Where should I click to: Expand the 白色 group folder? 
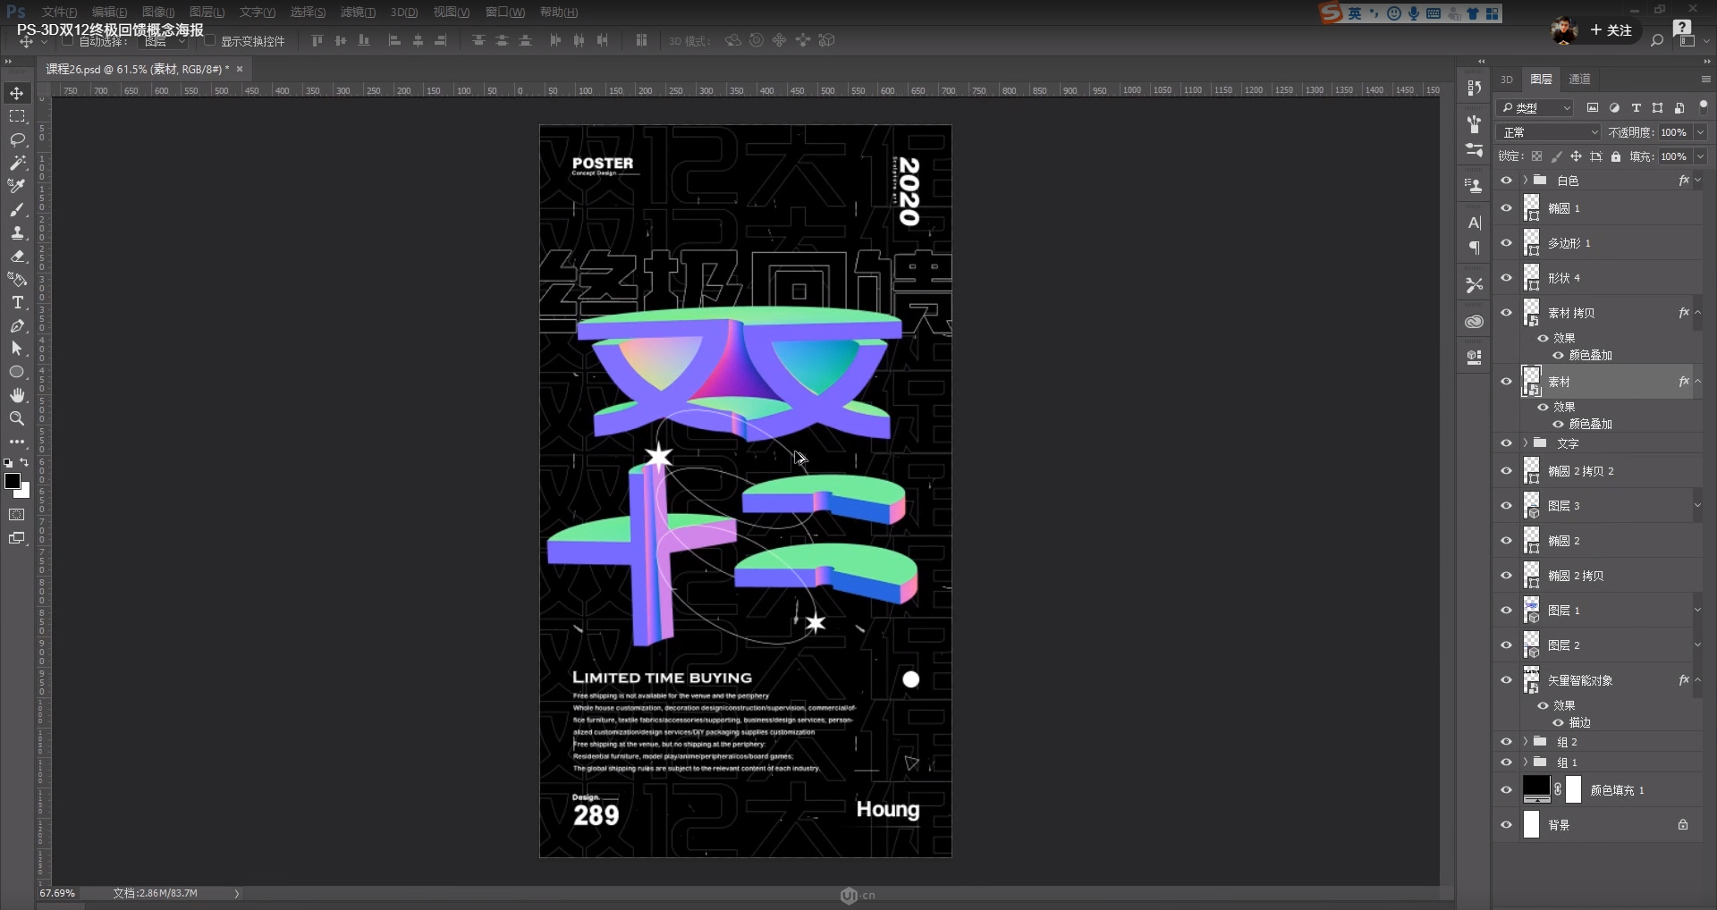coord(1525,181)
